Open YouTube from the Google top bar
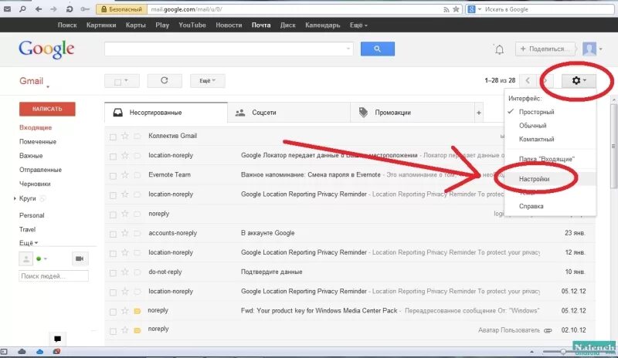 tap(192, 25)
